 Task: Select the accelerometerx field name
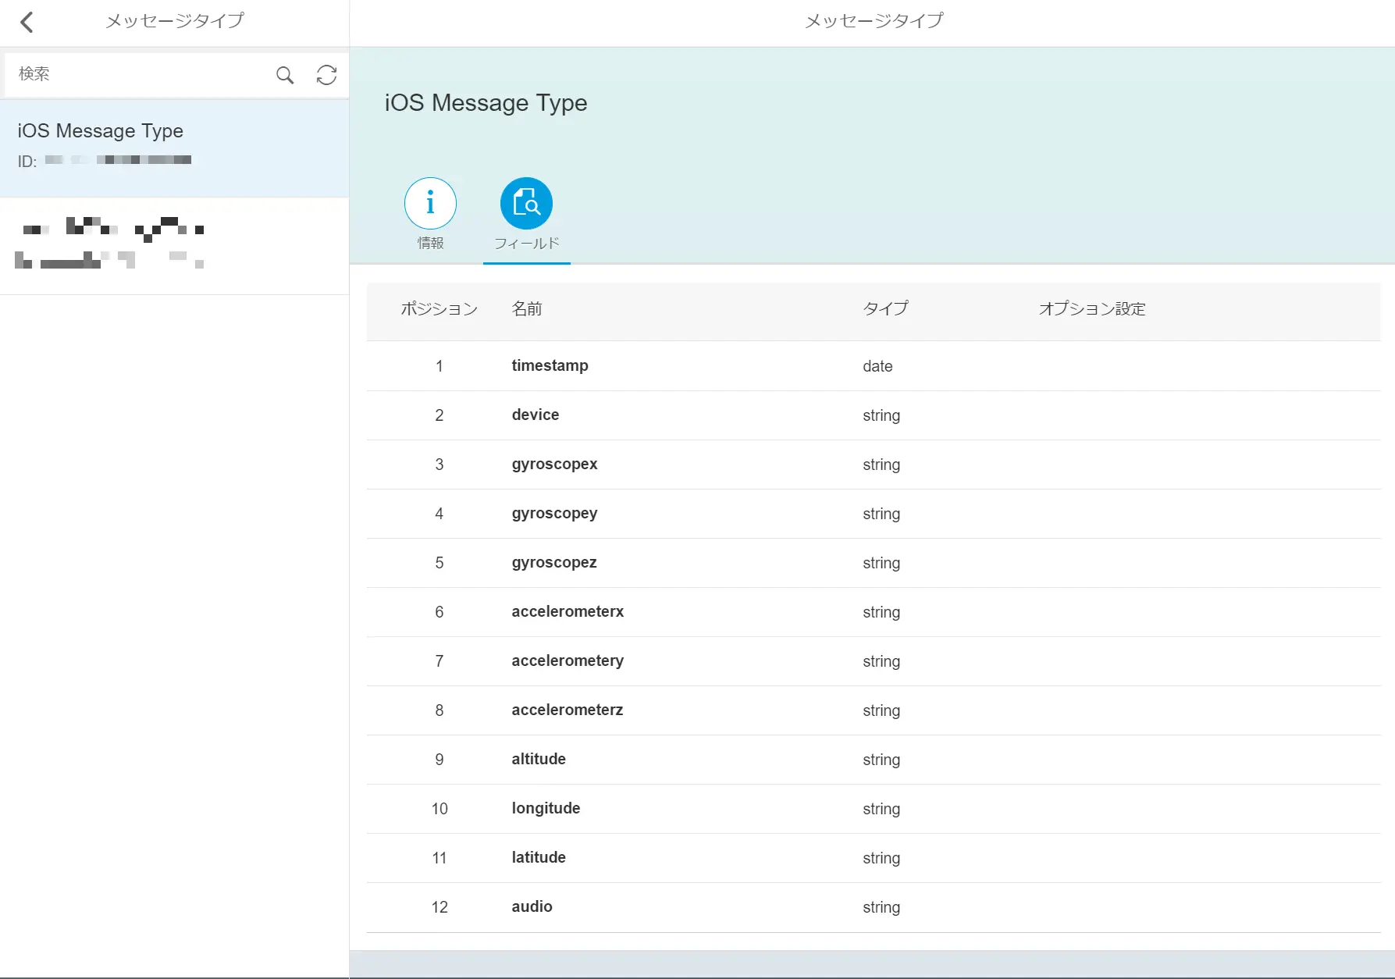point(568,611)
